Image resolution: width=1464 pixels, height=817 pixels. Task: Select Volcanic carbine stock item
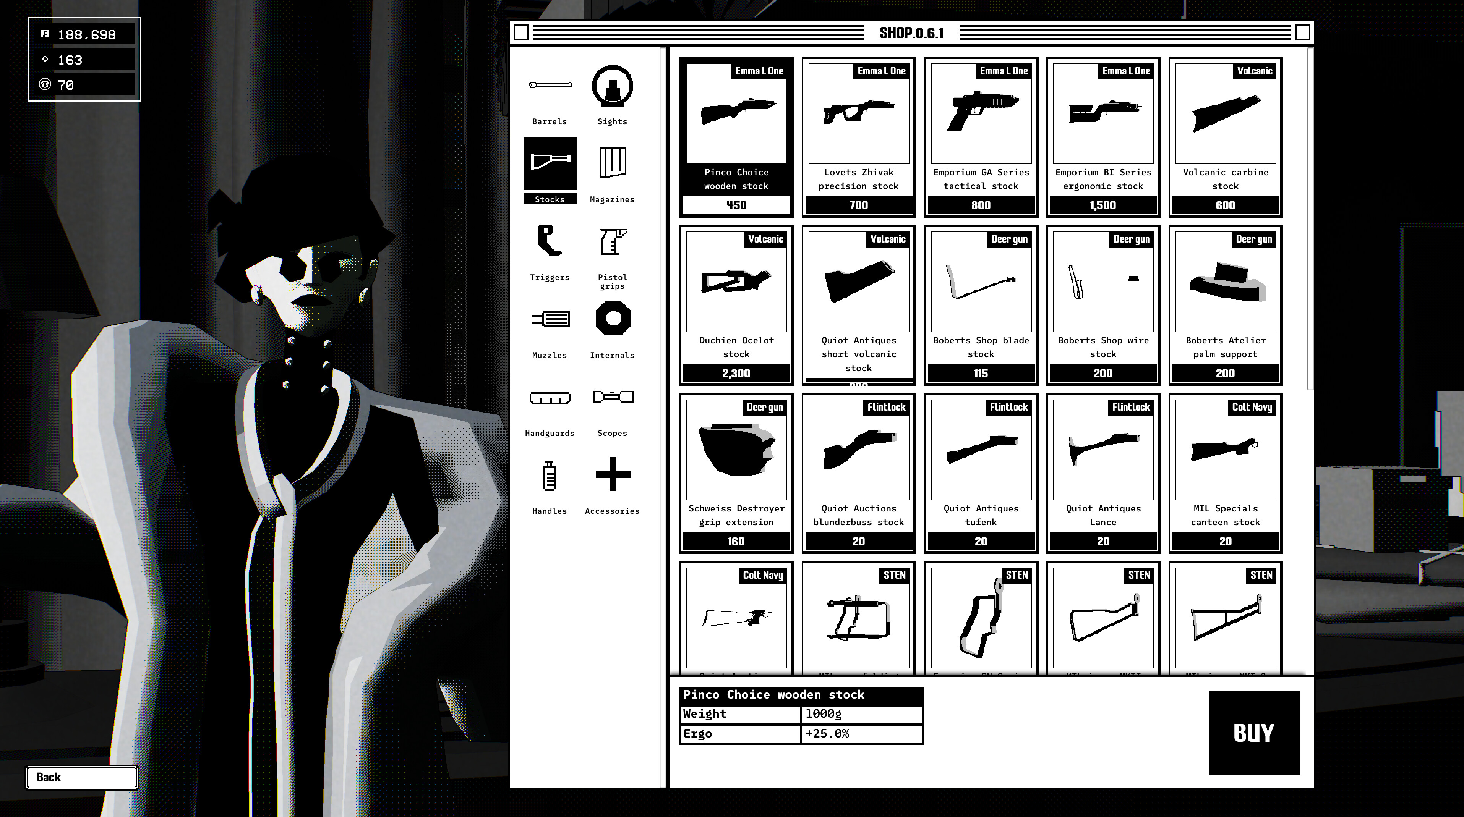click(1225, 137)
